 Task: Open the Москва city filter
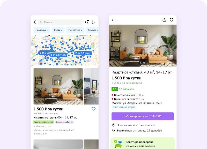pyautogui.click(x=92, y=30)
